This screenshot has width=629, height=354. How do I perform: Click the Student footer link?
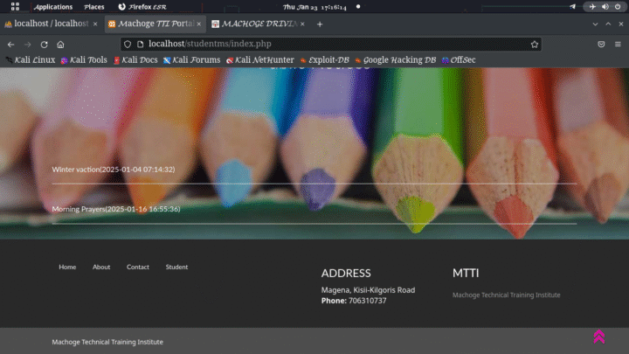176,267
